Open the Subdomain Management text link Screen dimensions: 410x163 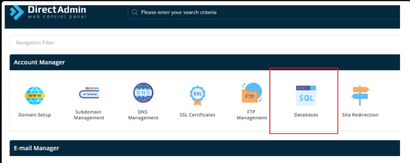click(89, 115)
